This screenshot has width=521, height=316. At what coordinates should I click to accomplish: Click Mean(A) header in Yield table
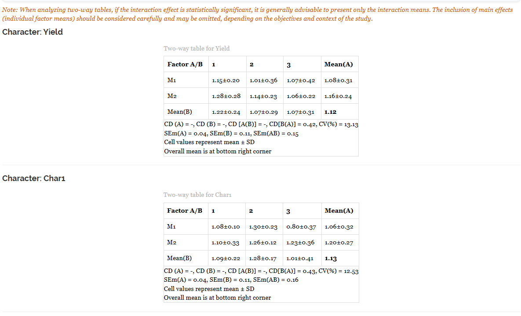(339, 64)
